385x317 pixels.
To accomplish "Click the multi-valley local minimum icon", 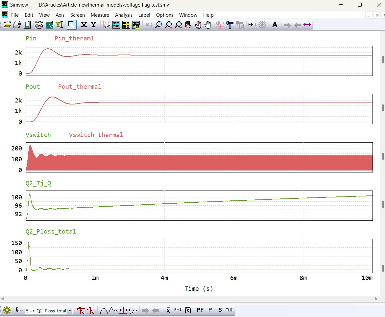I will coord(133,310).
